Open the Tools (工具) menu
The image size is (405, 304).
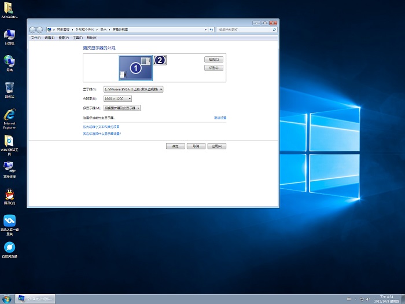[x=78, y=38]
